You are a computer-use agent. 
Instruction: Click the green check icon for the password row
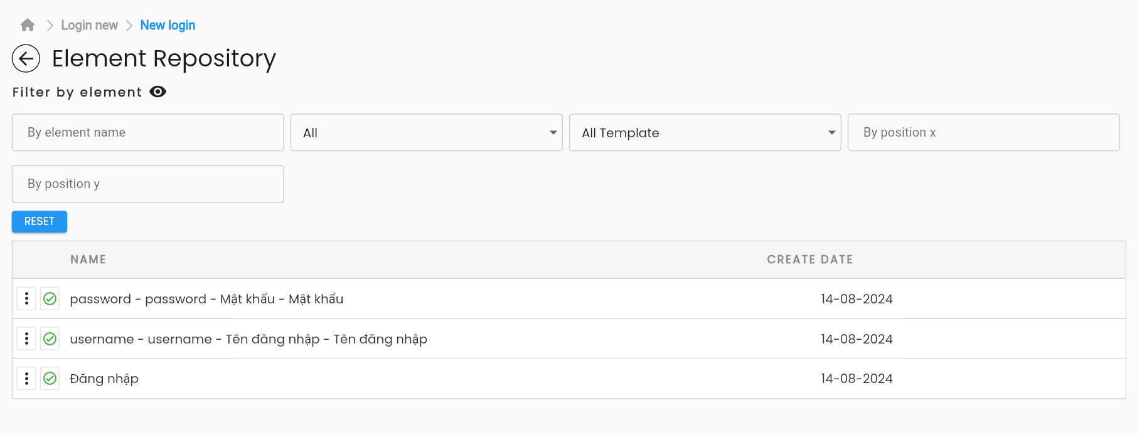point(50,299)
